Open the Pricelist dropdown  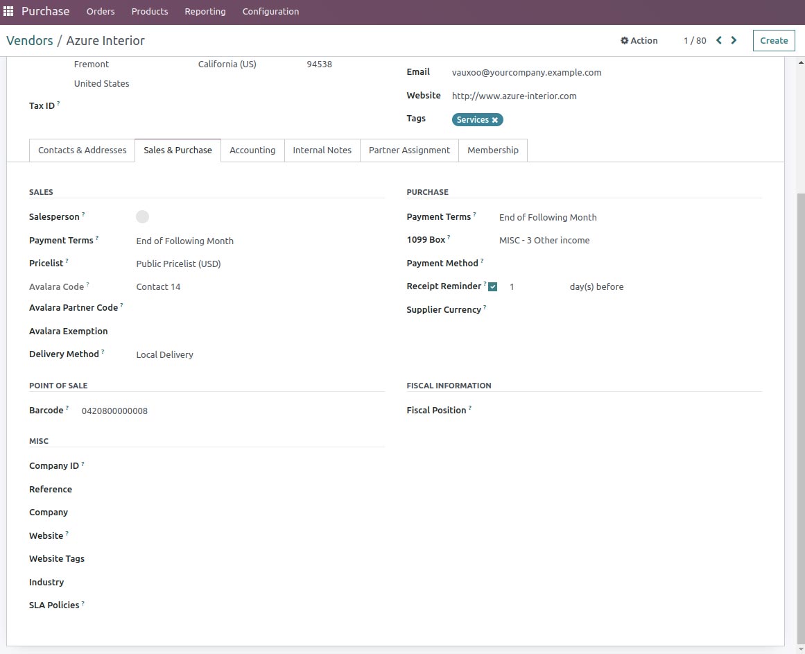[x=178, y=264]
